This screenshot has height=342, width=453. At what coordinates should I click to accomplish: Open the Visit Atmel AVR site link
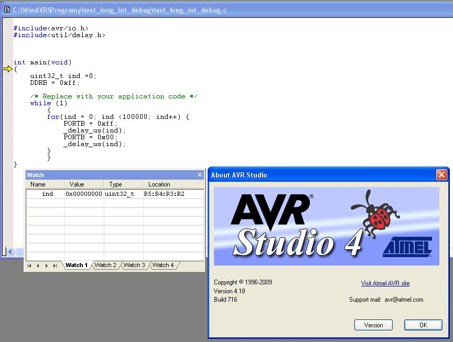pos(385,283)
